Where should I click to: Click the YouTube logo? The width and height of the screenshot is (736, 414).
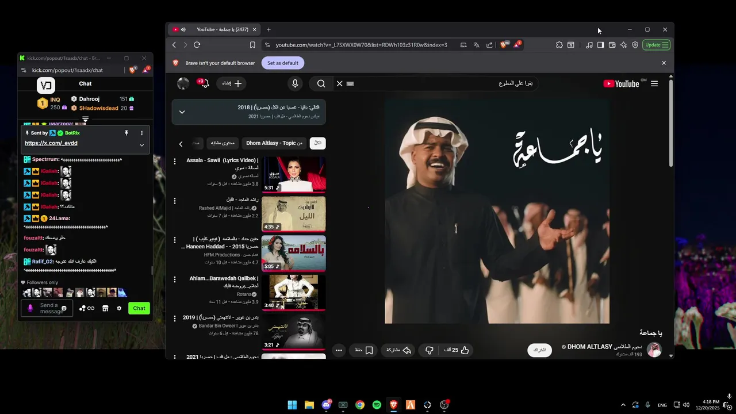pos(621,83)
